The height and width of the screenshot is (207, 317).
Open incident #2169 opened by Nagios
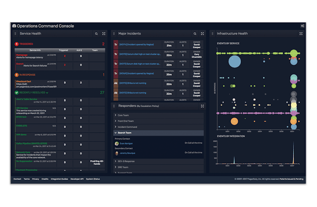(136, 74)
